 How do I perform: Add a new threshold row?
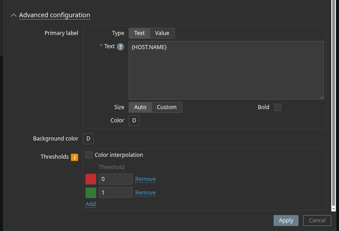(x=90, y=204)
